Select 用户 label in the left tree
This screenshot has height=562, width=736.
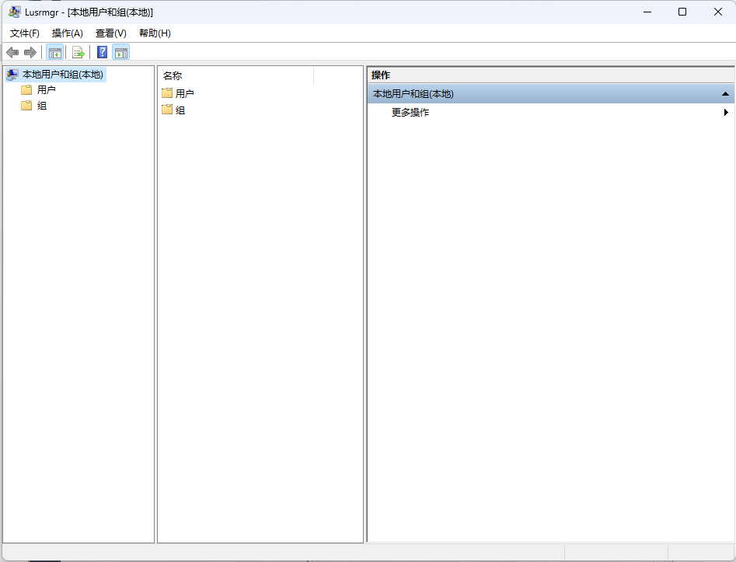click(46, 89)
